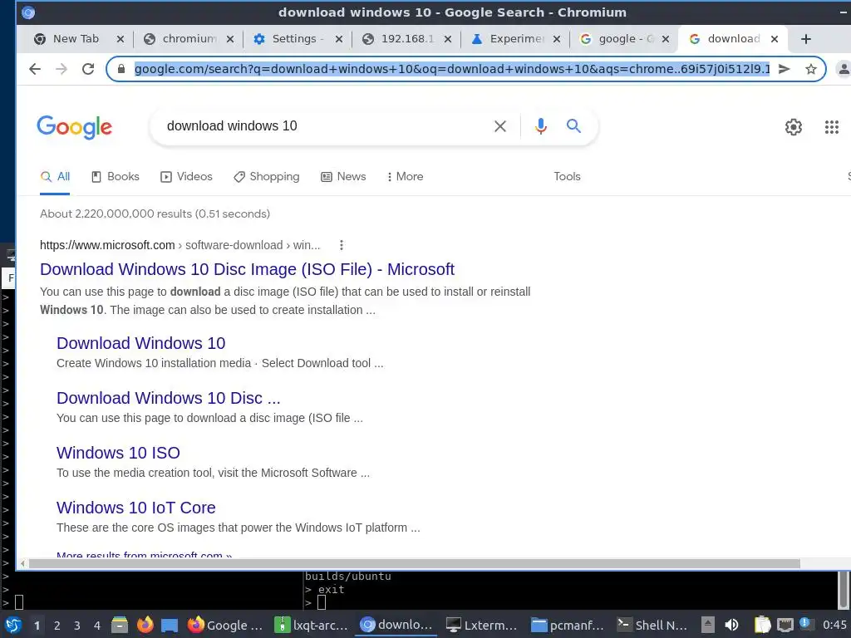Switch to virtual desktop 3
The width and height of the screenshot is (851, 638).
coord(77,626)
